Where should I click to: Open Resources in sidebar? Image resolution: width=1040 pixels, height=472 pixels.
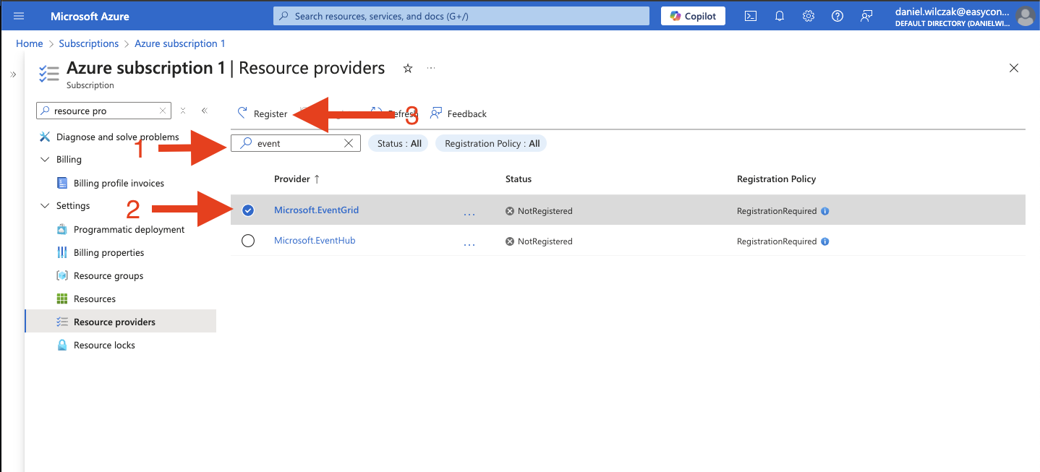point(95,299)
